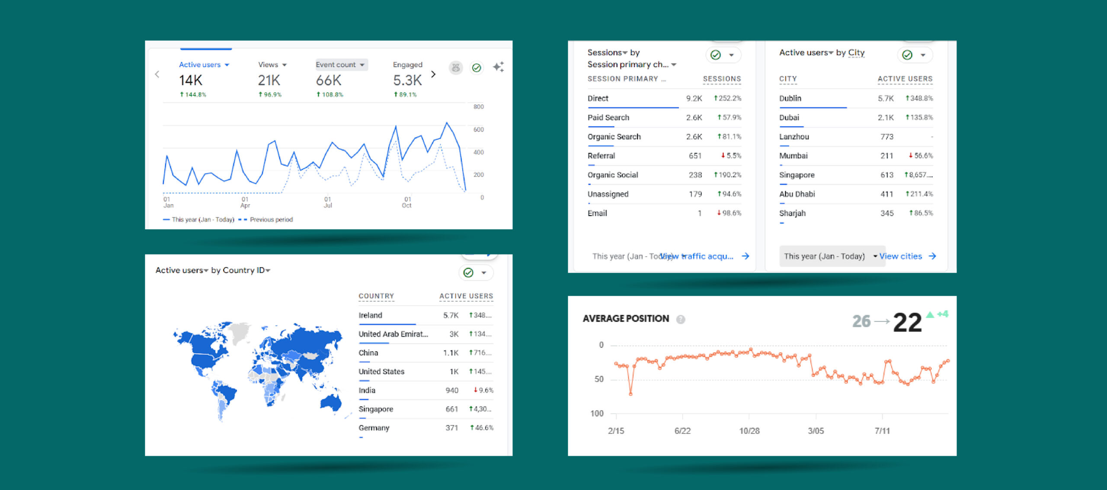Open the Active users metric dropdown

coord(227,65)
